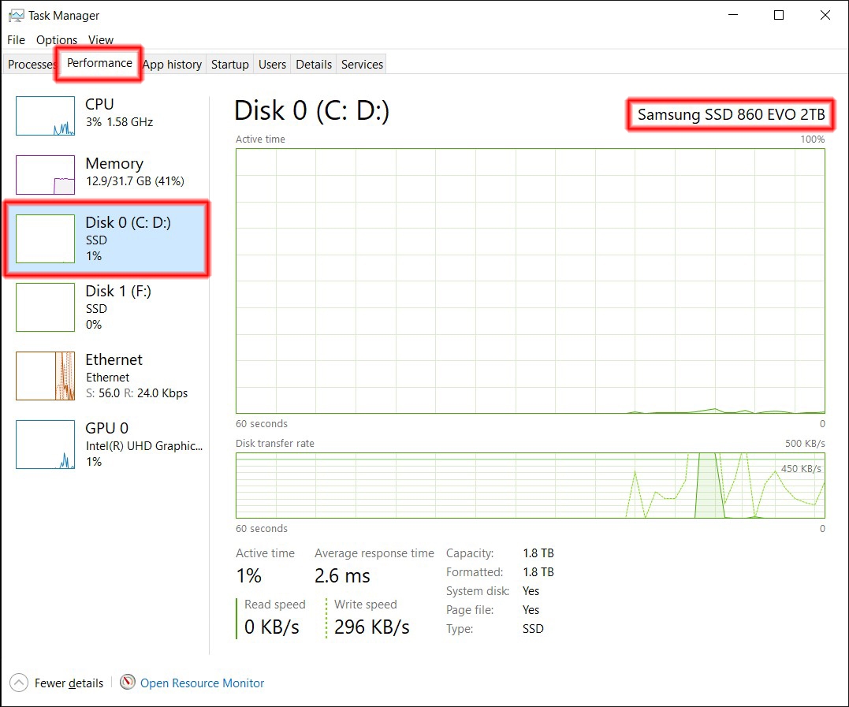Open the View menu
Viewport: 849px width, 707px height.
coord(101,39)
